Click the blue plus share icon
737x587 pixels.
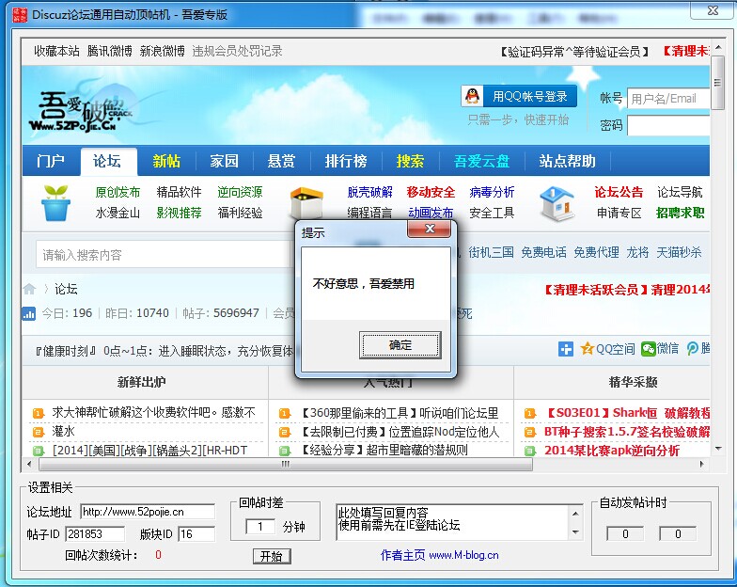tap(566, 349)
